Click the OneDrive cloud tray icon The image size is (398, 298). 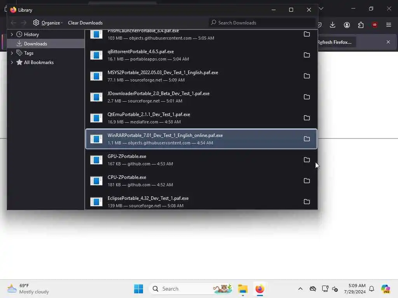tap(313, 289)
